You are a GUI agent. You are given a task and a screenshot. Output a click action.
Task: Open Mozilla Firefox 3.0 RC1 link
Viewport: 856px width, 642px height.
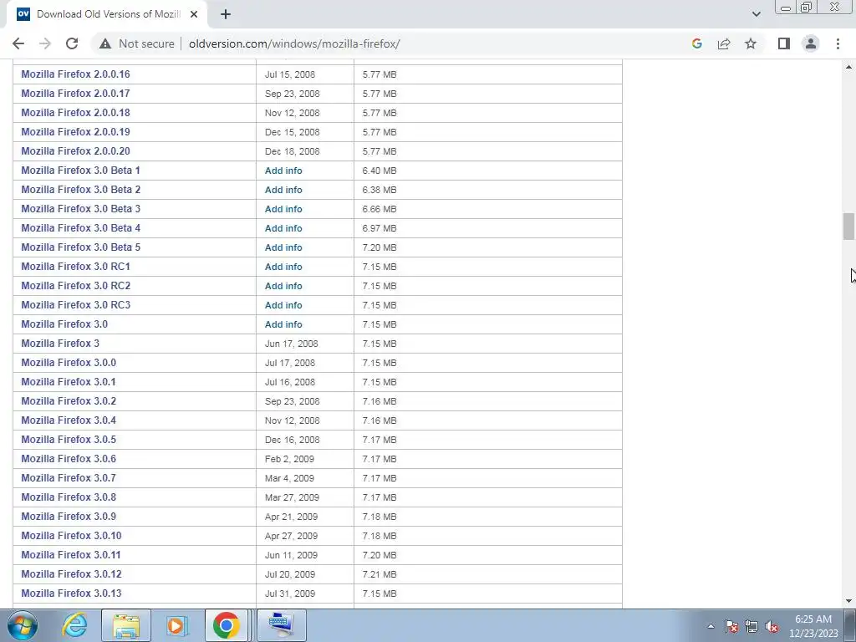[x=75, y=267]
